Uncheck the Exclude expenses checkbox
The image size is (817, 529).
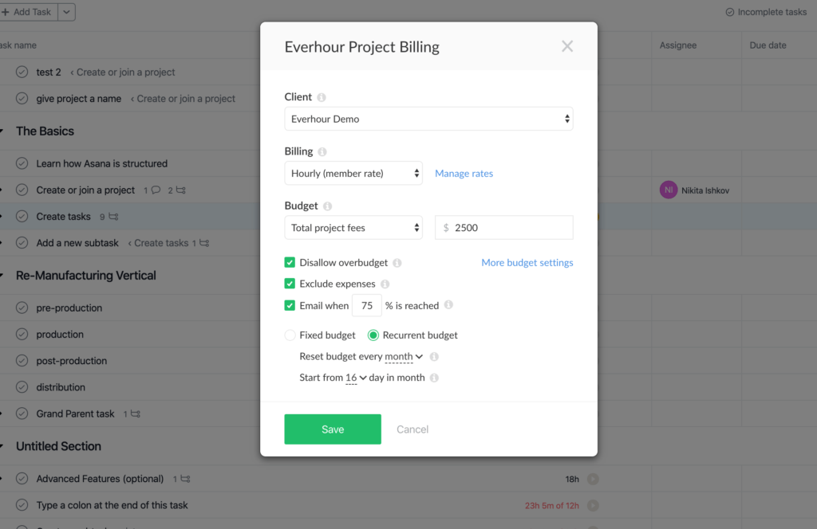291,284
